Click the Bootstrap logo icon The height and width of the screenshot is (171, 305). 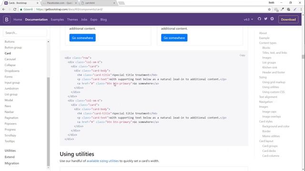click(7, 19)
